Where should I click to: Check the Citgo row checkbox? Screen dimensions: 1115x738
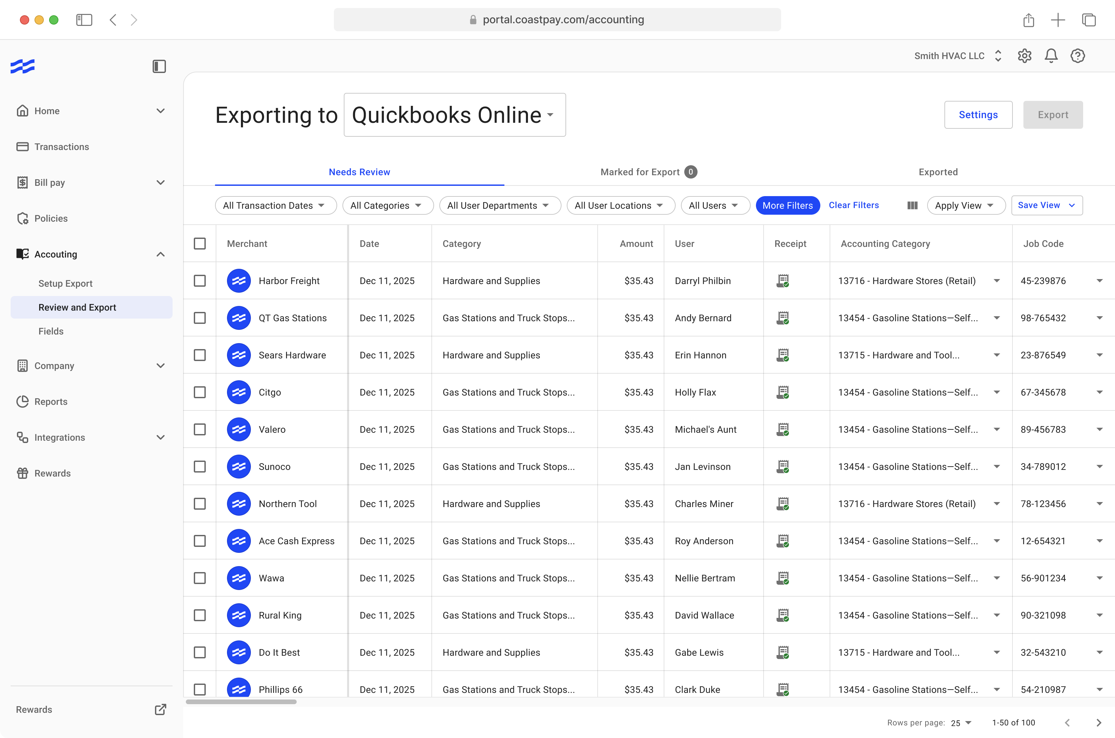[199, 392]
